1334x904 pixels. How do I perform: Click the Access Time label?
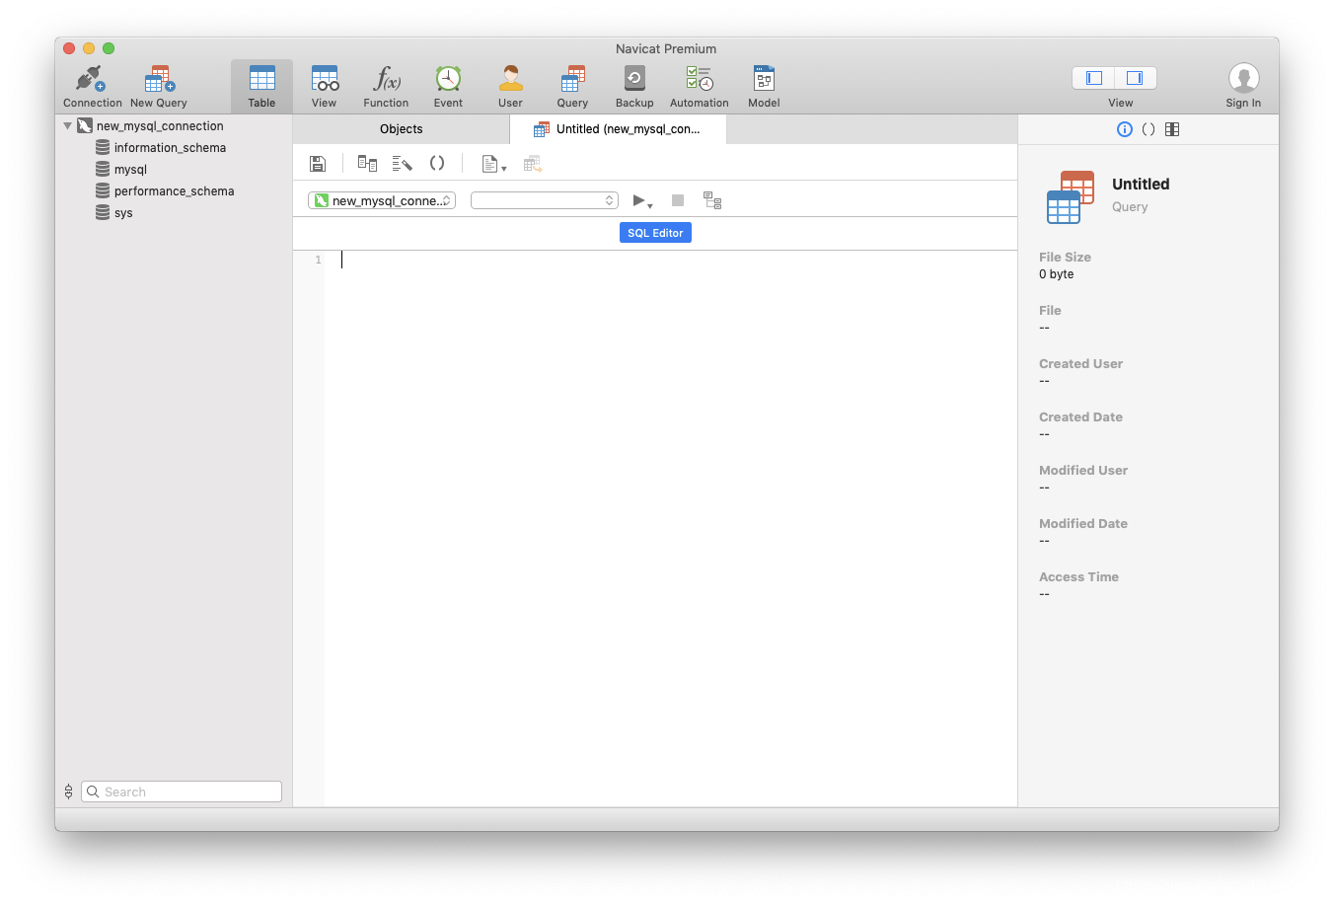point(1078,577)
